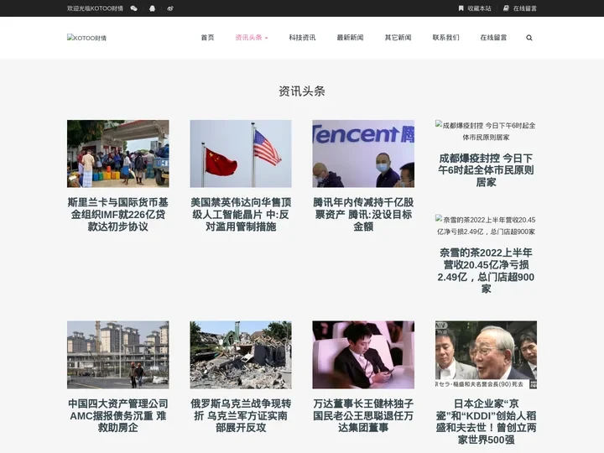Open headline 腾讯年内传减持千亿股票资产

(x=363, y=215)
